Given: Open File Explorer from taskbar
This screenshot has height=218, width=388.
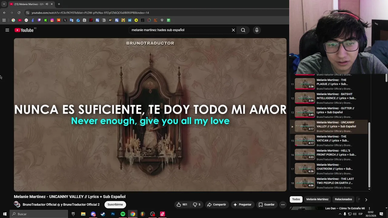Looking at the screenshot, I should pos(83,214).
